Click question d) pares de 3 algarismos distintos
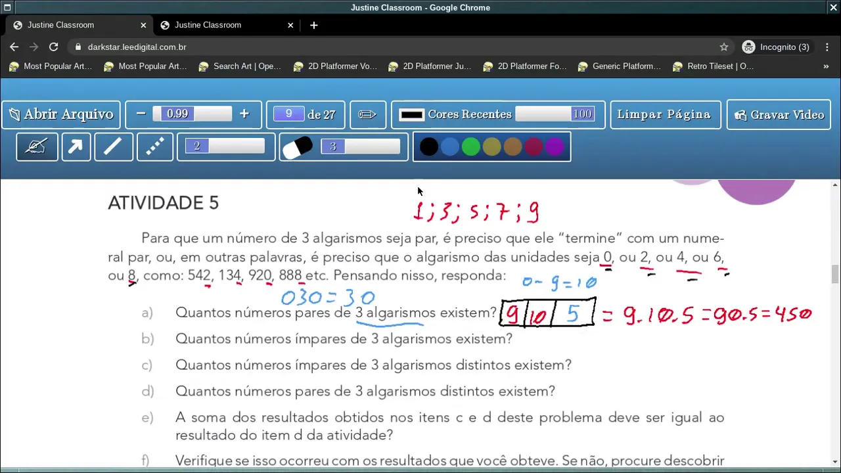 (x=365, y=392)
